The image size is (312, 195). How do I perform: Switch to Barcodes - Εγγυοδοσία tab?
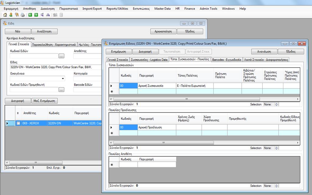coord(227,60)
